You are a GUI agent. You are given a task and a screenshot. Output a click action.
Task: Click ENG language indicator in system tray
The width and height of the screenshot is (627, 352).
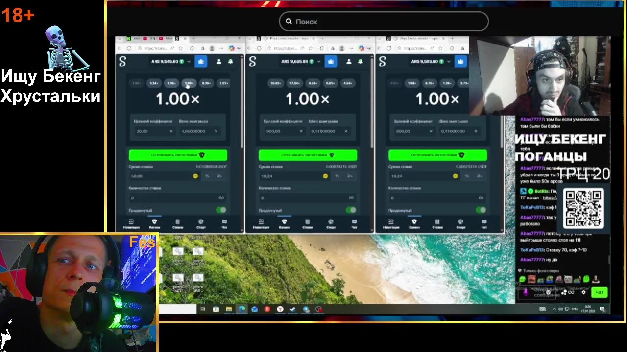pos(575,309)
